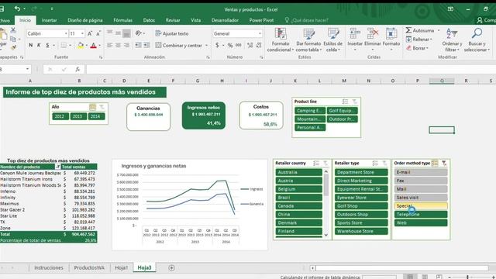496x279 pixels.
Task: Click Borrar eraser button
Action: 417,48
